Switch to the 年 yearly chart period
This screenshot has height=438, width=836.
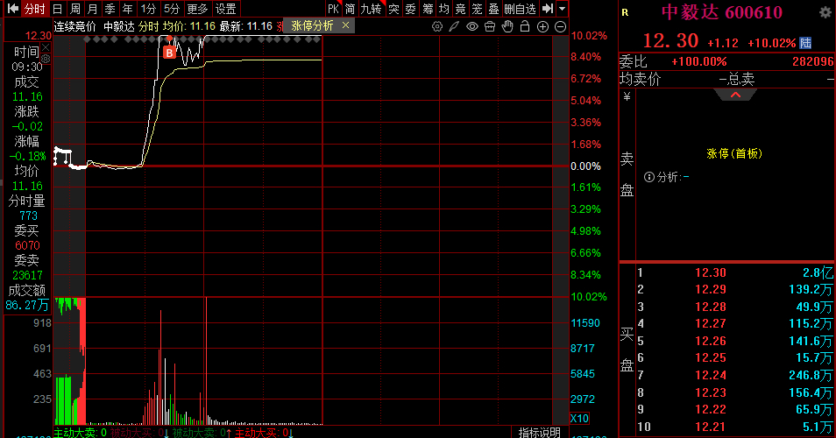(x=127, y=9)
